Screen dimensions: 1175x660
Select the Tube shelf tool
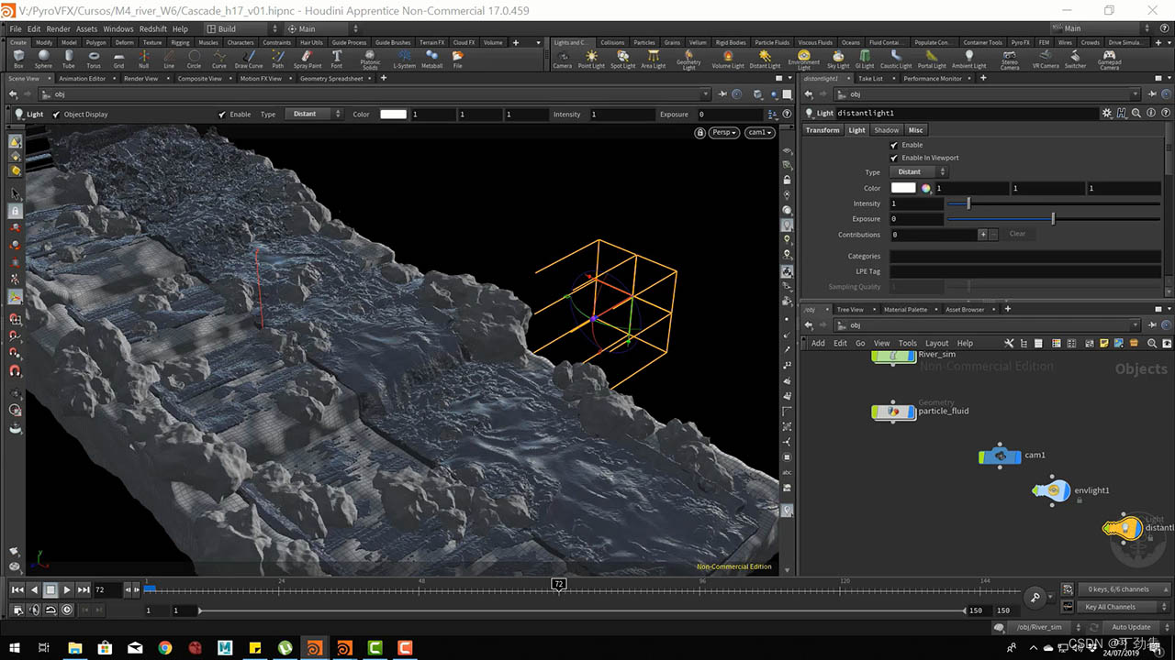tap(69, 60)
